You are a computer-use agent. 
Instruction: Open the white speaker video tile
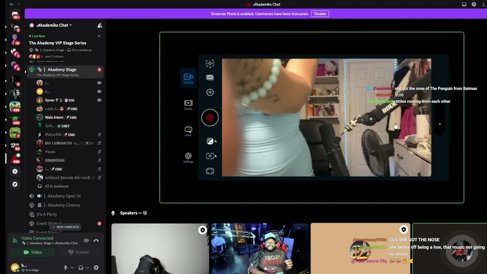160,249
